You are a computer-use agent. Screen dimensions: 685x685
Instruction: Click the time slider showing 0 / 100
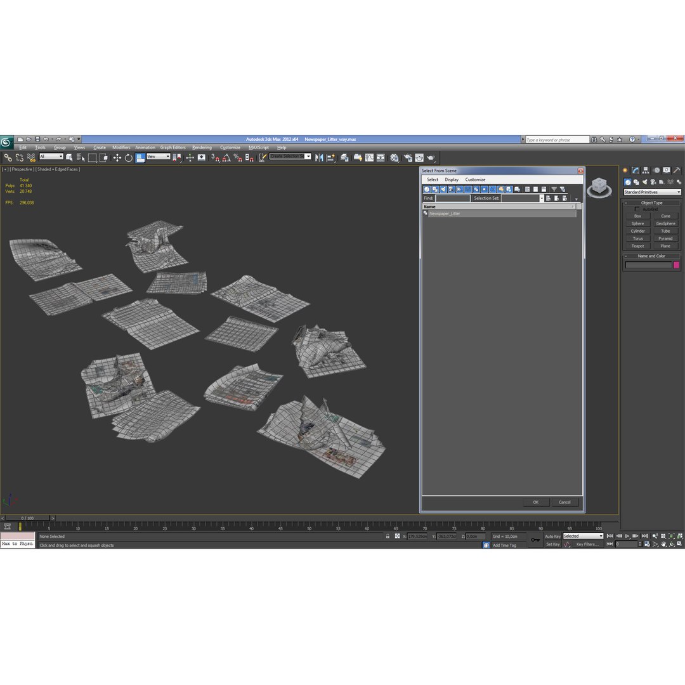click(27, 518)
